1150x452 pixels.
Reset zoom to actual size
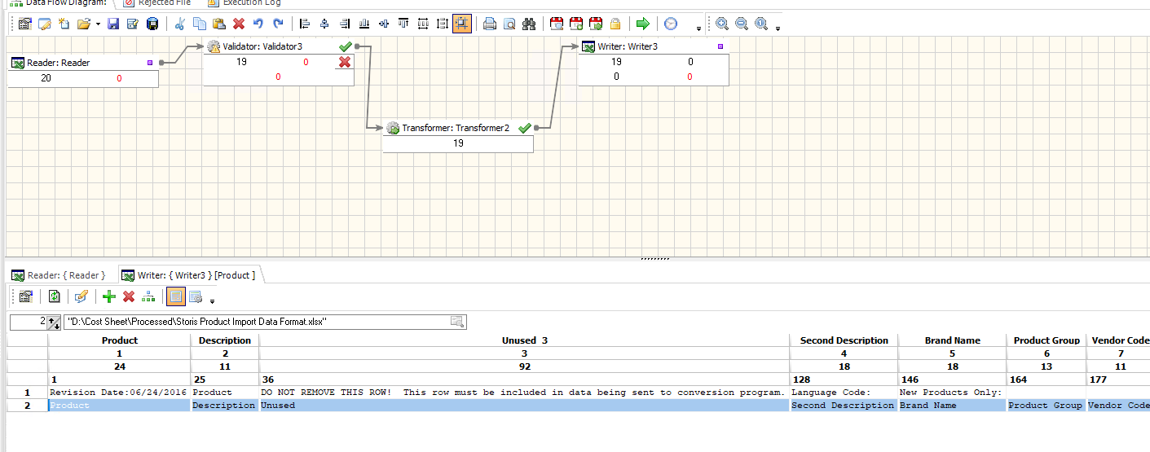pos(761,24)
